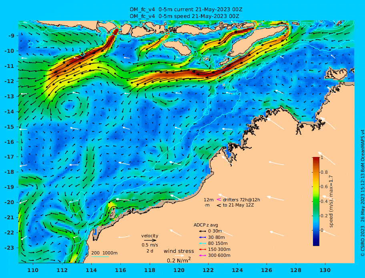The width and height of the screenshot is (365, 278).
Task: Click the black 0-30m ADCP legend arrow
Action: click(203, 231)
